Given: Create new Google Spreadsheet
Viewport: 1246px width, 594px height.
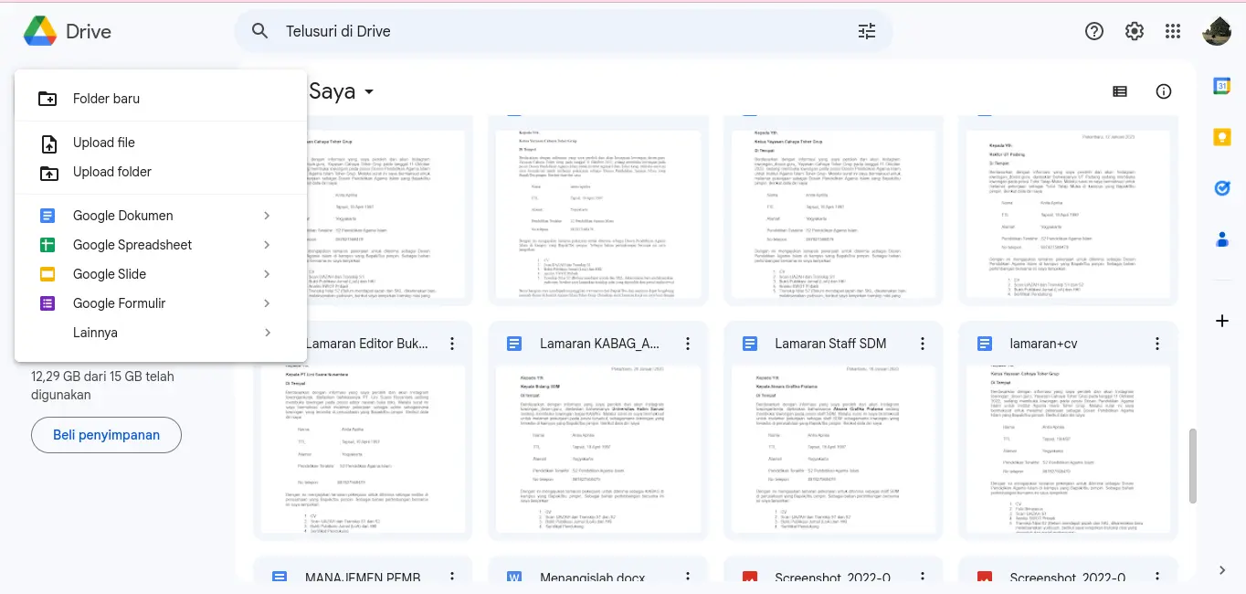Looking at the screenshot, I should pos(161,245).
